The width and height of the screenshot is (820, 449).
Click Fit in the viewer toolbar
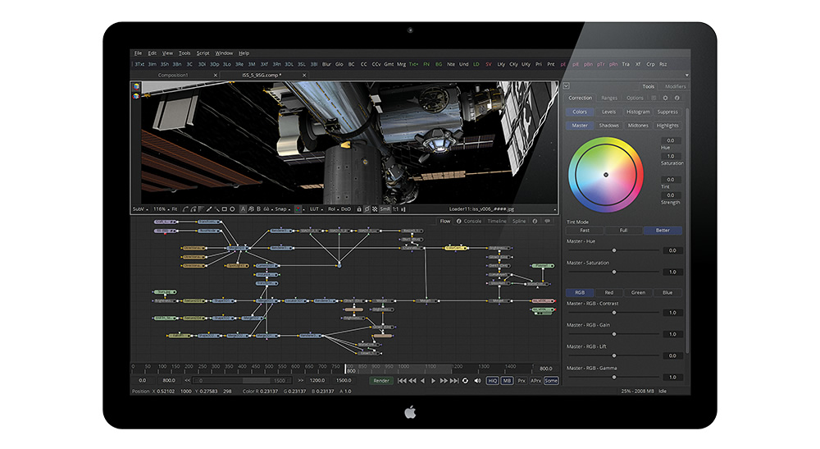174,208
